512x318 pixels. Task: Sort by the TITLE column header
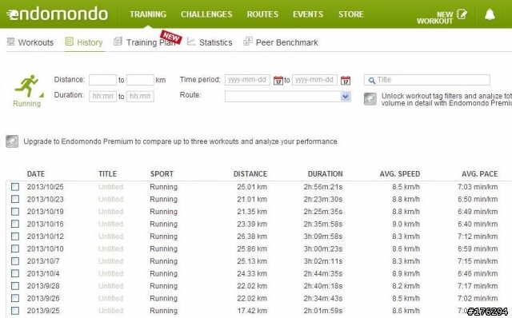[107, 174]
